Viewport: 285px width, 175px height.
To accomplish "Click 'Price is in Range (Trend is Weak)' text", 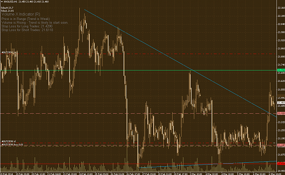I will point(26,19).
